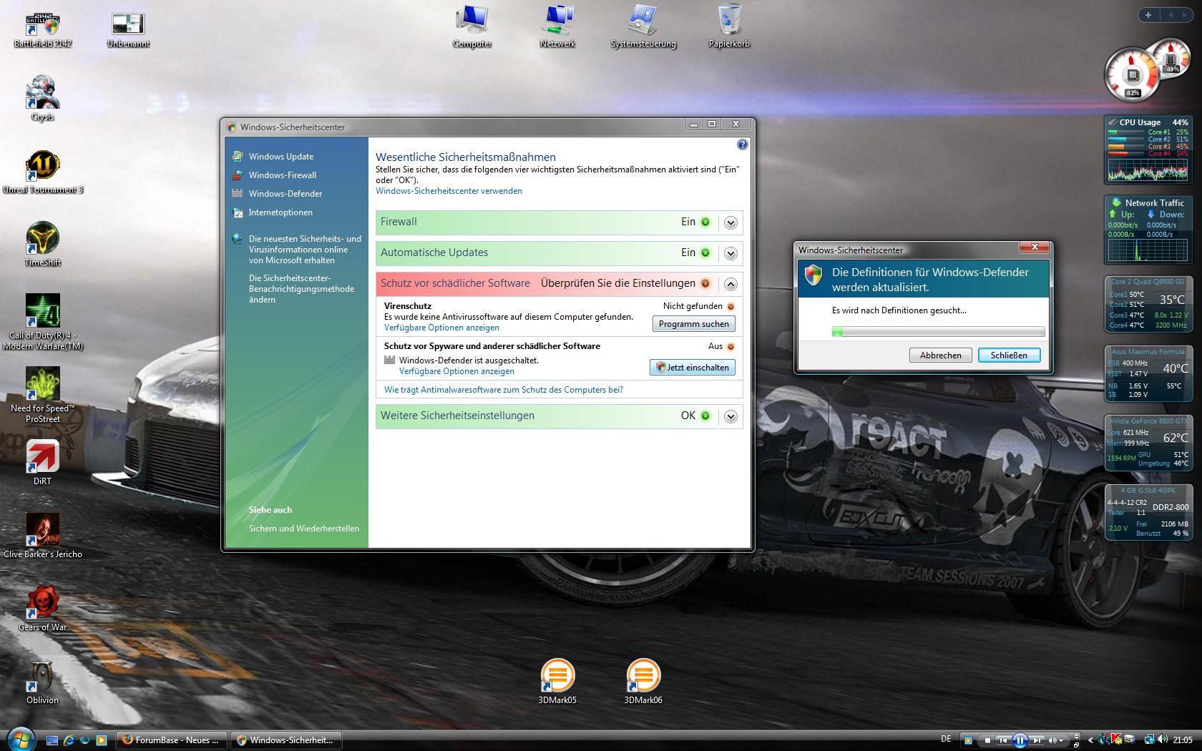Click Schließen in the Defender update dialog
1202x751 pixels.
(x=1009, y=355)
